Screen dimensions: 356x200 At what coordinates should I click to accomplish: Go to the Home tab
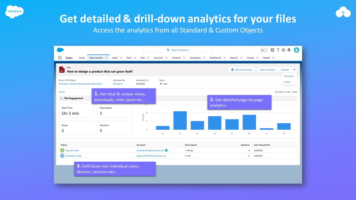[x=82, y=58]
